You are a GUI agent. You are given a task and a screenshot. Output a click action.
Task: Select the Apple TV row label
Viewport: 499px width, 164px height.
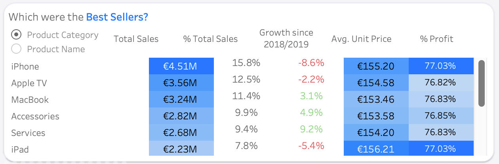click(x=29, y=83)
